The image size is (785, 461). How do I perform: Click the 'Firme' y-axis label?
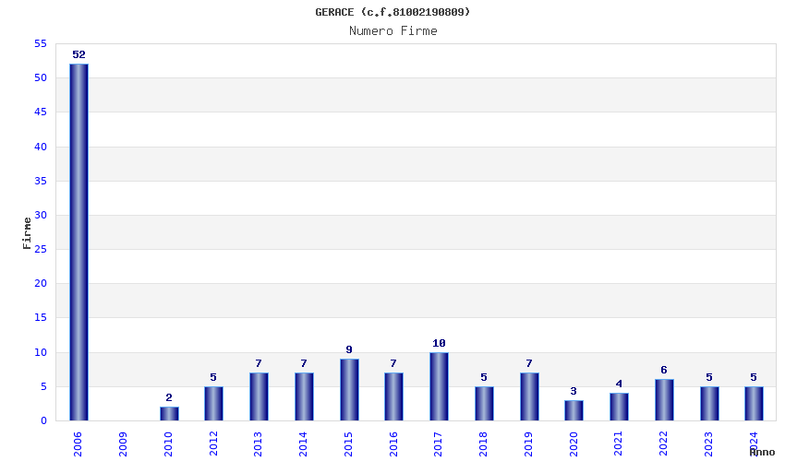point(27,233)
